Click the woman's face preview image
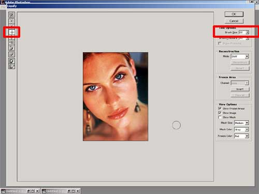Viewport: 259px width, 194px height. coord(116,97)
